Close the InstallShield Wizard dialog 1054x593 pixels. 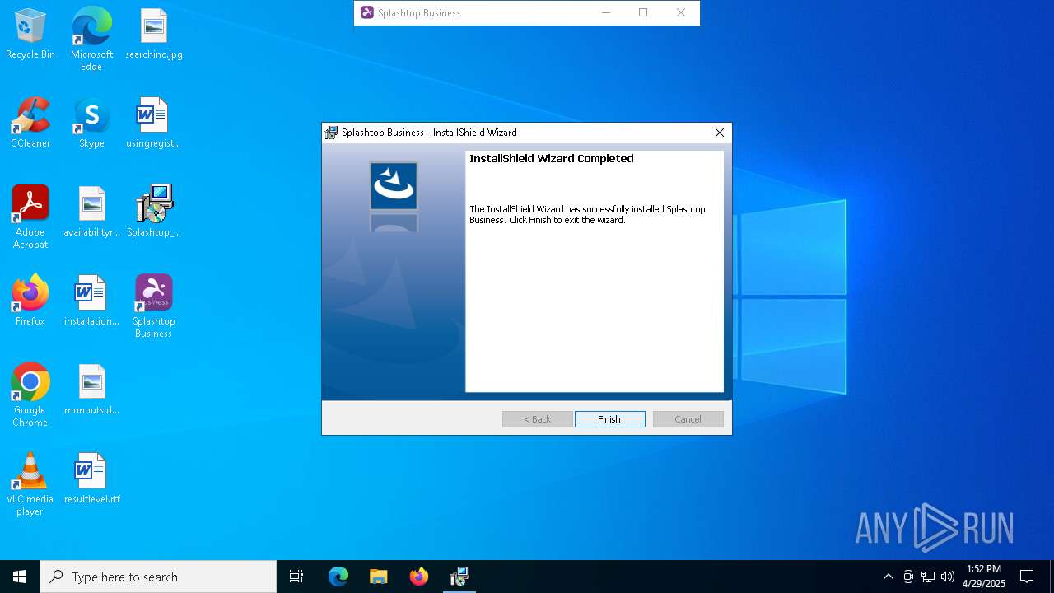(720, 133)
